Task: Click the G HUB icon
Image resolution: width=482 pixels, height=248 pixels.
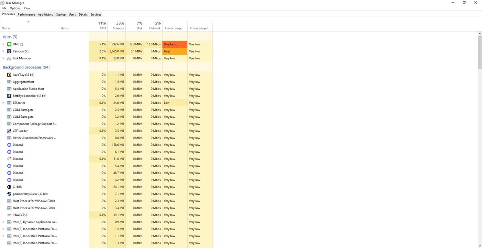Action: click(x=9, y=187)
